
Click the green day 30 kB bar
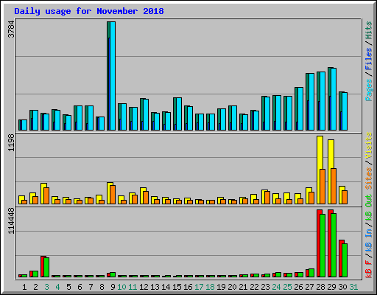[345, 260]
